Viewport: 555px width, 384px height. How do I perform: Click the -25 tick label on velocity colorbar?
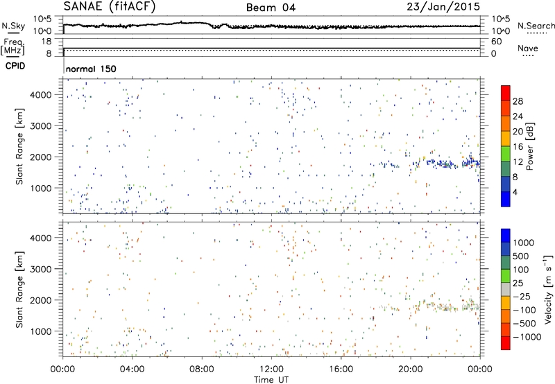[x=522, y=296]
